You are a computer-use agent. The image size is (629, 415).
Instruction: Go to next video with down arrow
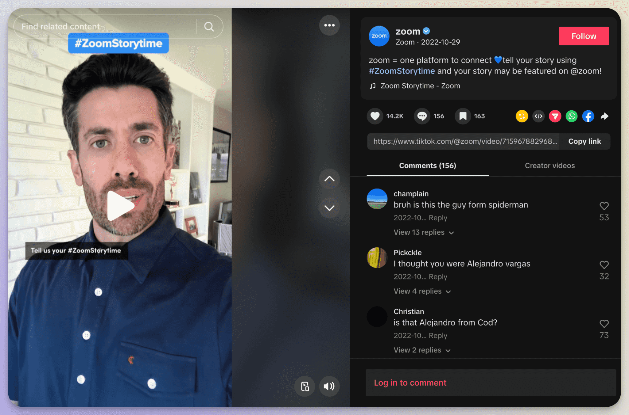pos(329,208)
